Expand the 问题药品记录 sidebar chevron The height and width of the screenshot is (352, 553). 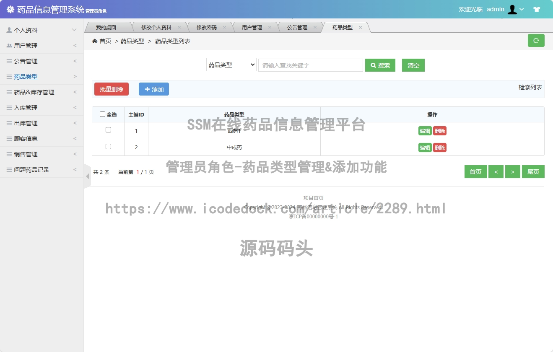(75, 170)
